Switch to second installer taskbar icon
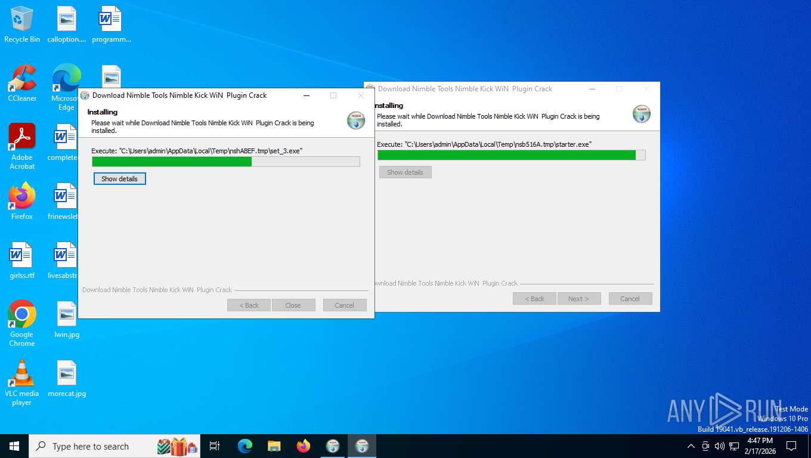The image size is (811, 458). click(x=362, y=446)
